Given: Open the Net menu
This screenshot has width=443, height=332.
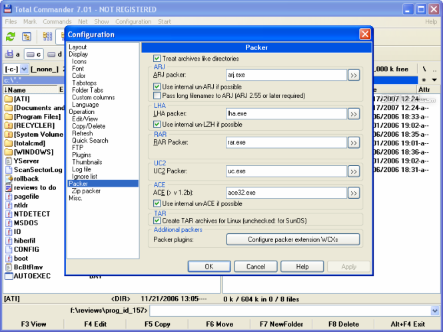Looking at the screenshot, I should tap(83, 22).
